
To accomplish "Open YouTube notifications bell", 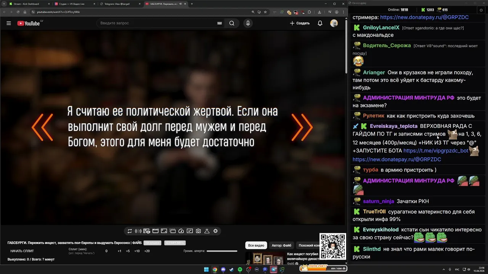I will point(320,23).
